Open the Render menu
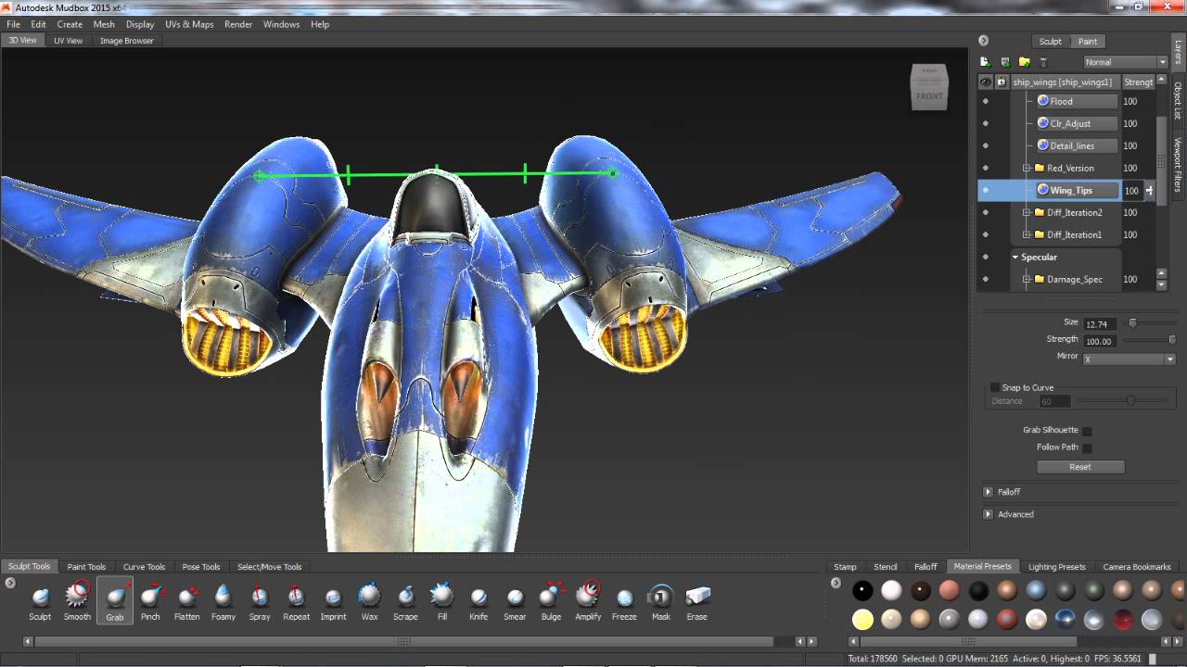This screenshot has width=1187, height=667. click(238, 24)
